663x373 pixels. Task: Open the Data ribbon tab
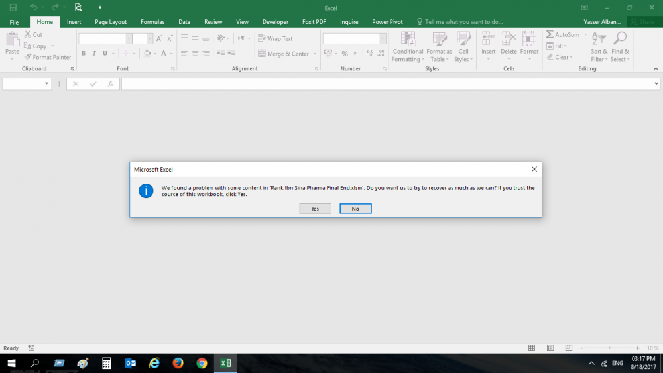click(184, 22)
